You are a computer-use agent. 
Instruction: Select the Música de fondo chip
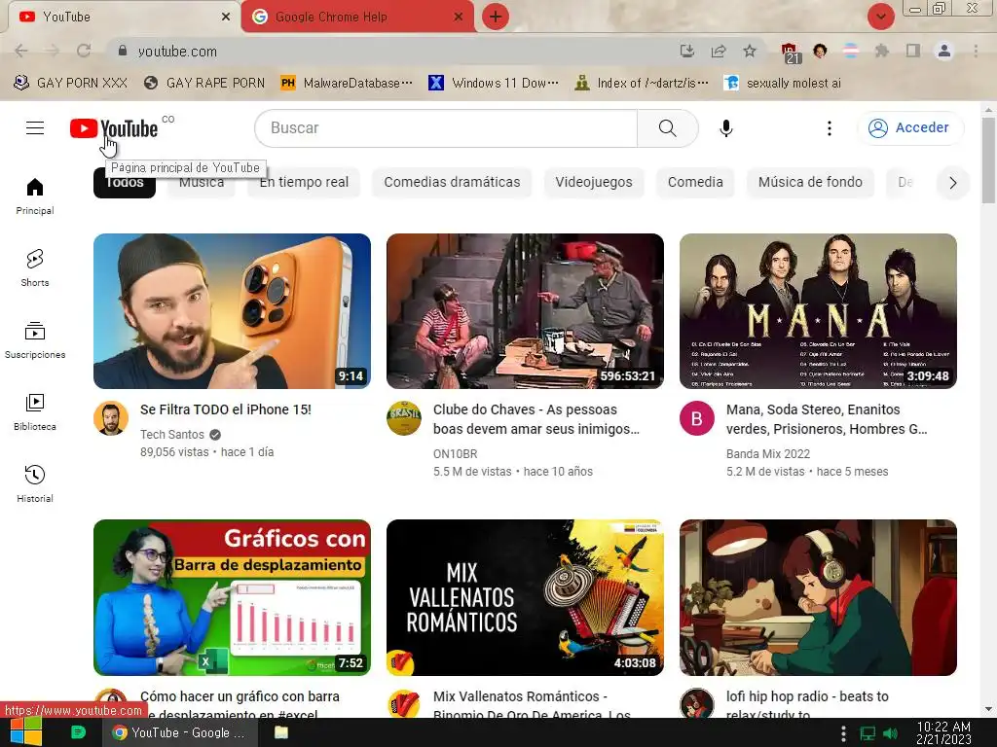pos(810,182)
